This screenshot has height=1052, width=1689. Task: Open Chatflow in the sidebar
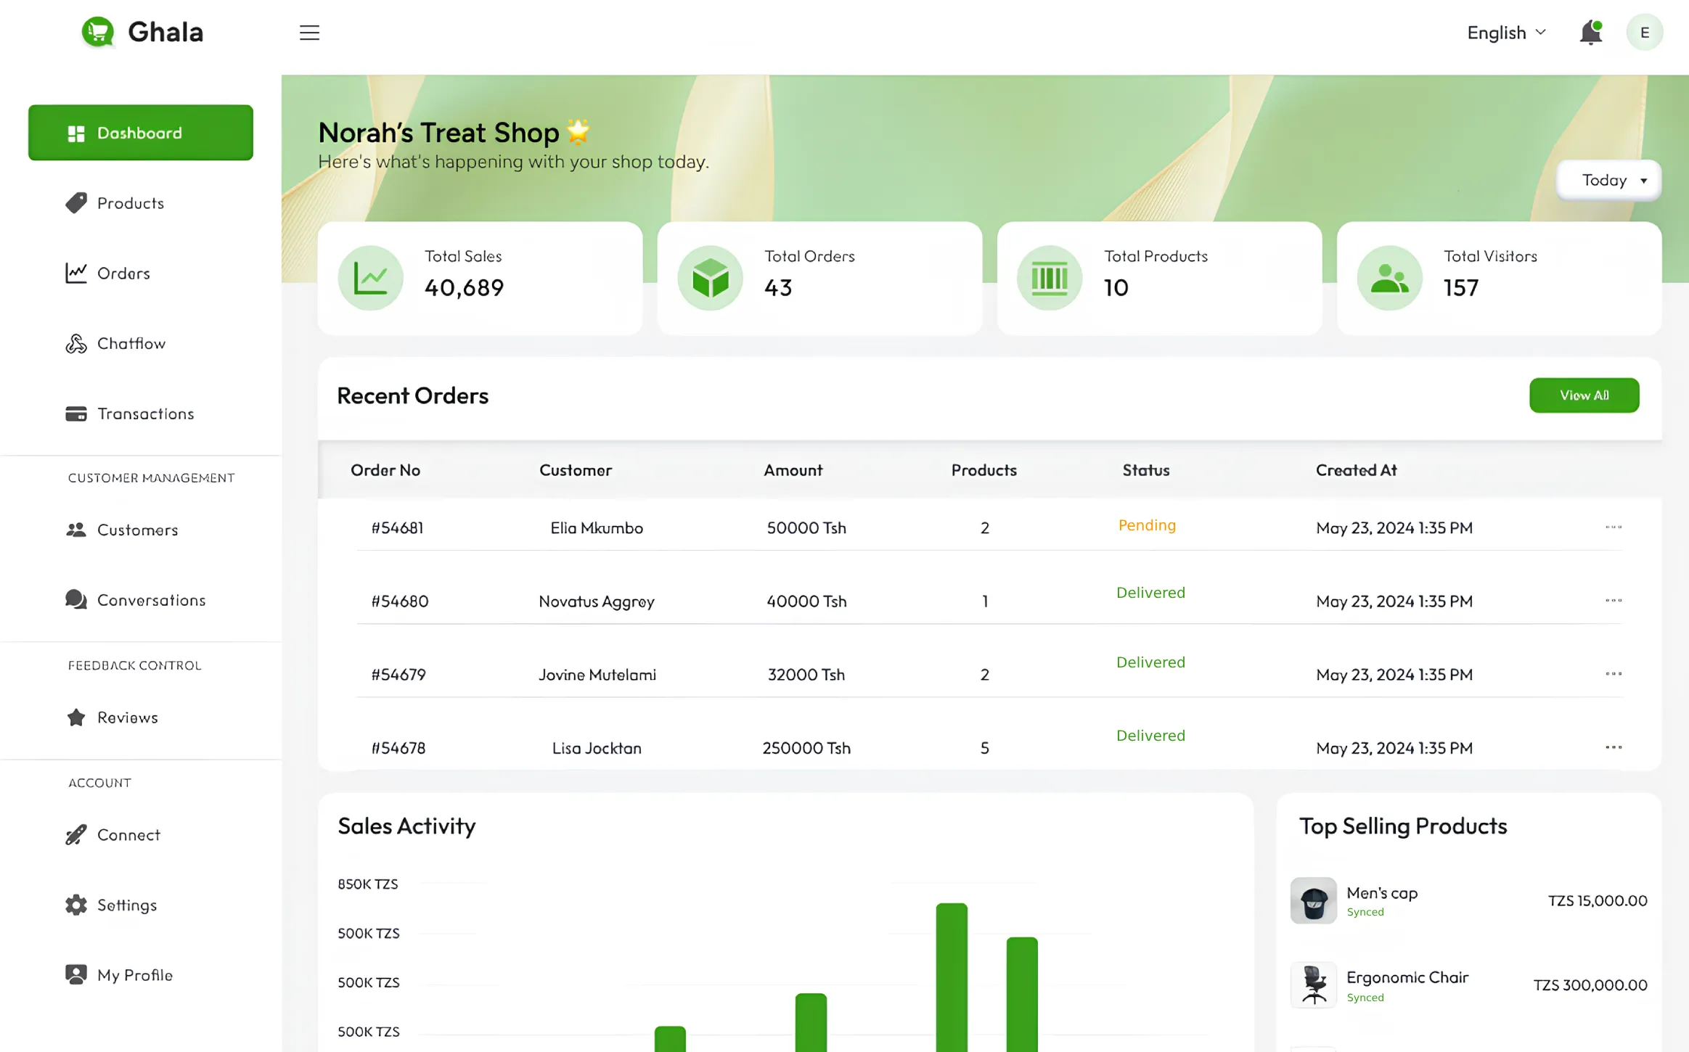click(x=131, y=344)
